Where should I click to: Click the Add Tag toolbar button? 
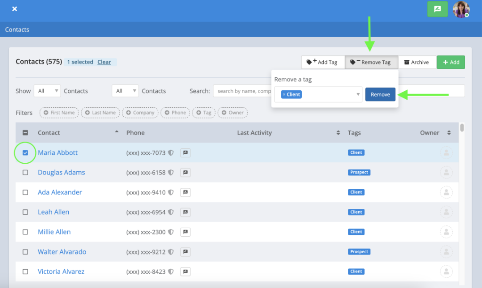coord(323,62)
